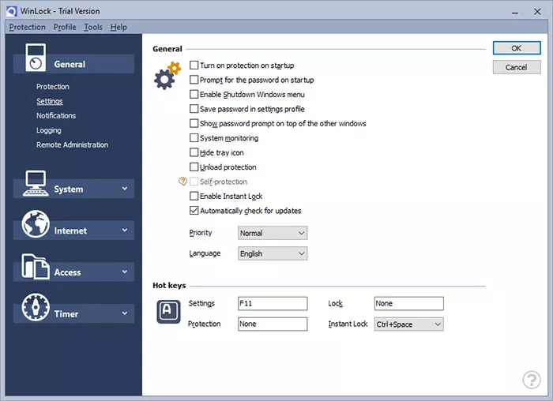The width and height of the screenshot is (553, 401).
Task: Click the Access folder-and-file icon
Action: click(36, 266)
